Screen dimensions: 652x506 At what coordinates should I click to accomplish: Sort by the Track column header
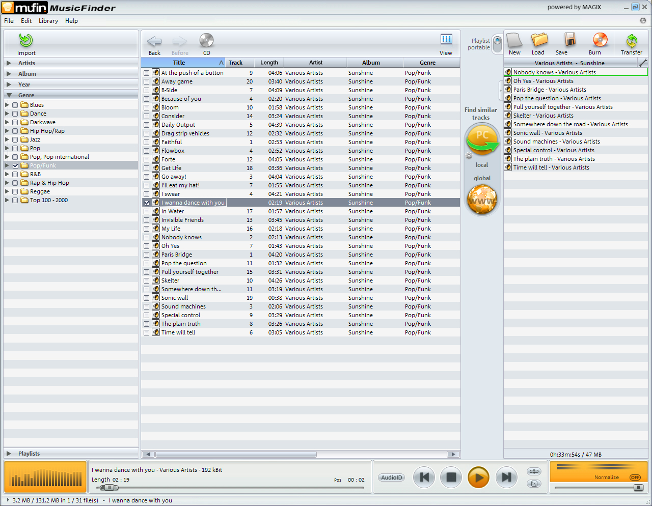coord(239,63)
